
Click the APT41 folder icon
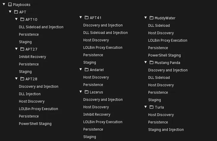(87, 18)
